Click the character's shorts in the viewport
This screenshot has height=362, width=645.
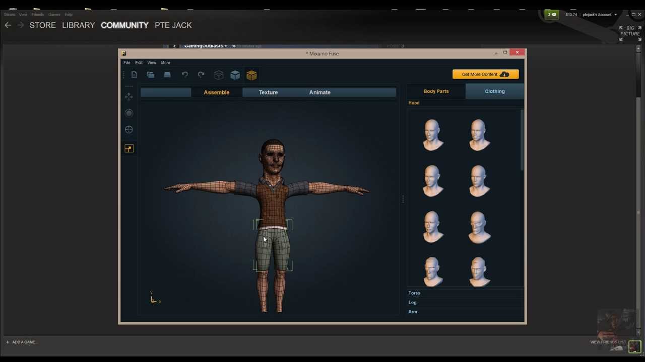pos(273,249)
